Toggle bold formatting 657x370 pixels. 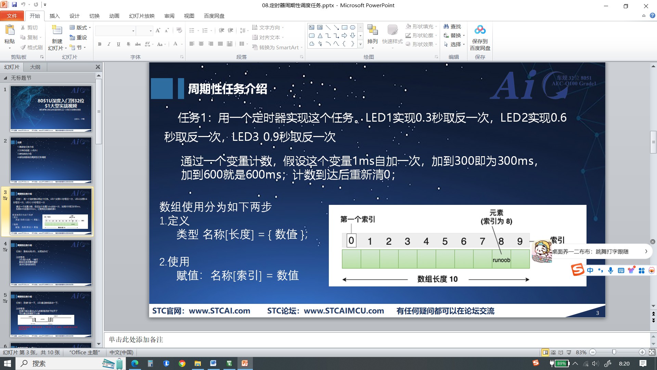[100, 44]
